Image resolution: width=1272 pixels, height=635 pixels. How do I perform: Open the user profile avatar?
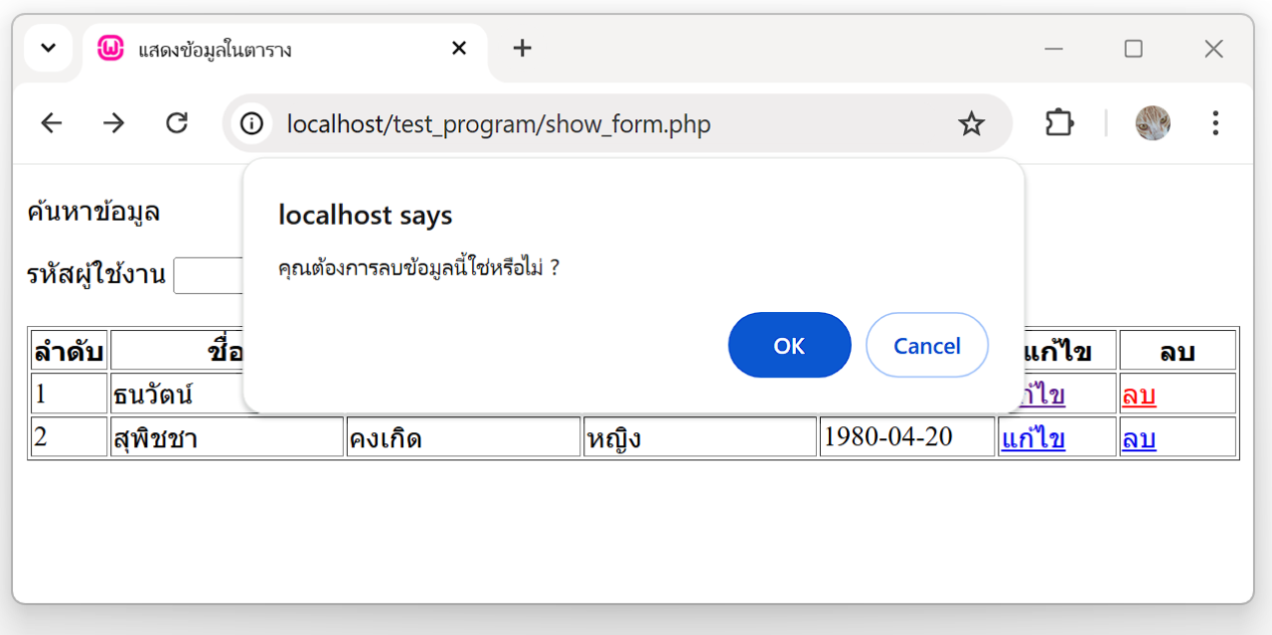coord(1153,123)
